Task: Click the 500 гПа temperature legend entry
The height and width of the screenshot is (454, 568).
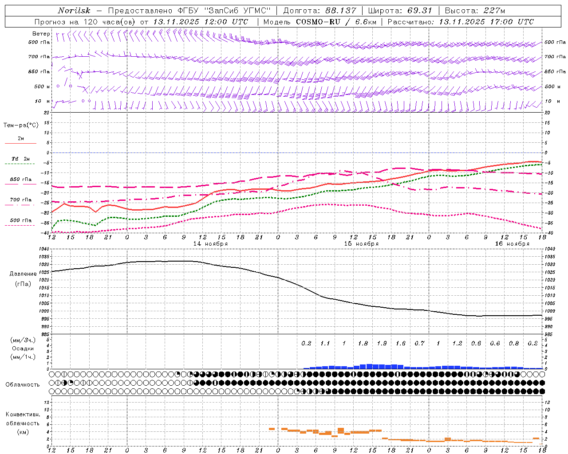Action: [21, 220]
